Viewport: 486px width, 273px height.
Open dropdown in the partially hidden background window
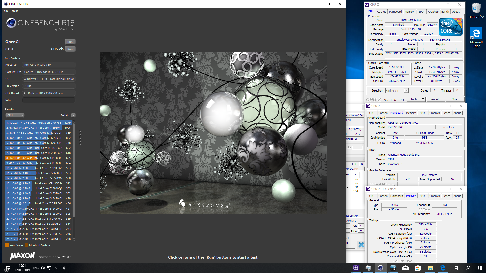tap(362, 159)
